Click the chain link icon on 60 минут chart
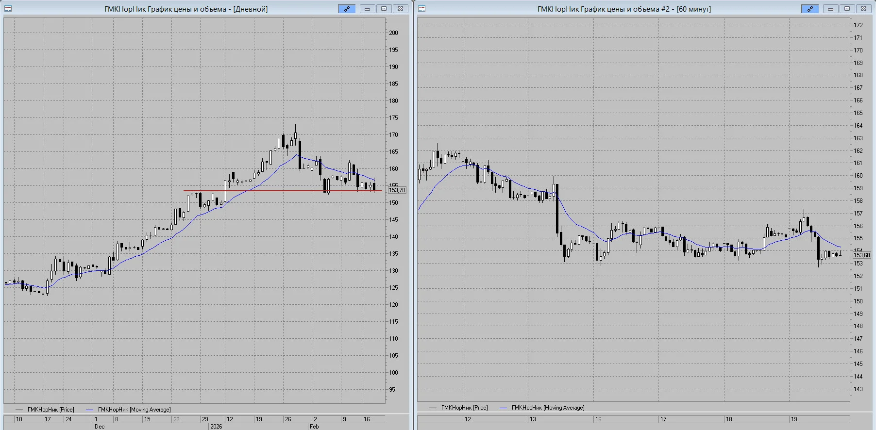 pyautogui.click(x=810, y=9)
